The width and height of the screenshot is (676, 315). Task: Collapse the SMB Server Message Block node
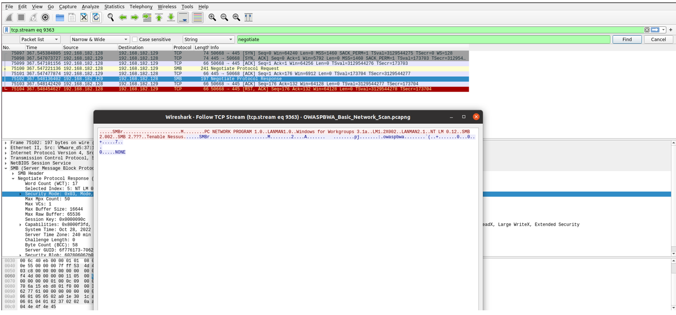tap(6, 168)
